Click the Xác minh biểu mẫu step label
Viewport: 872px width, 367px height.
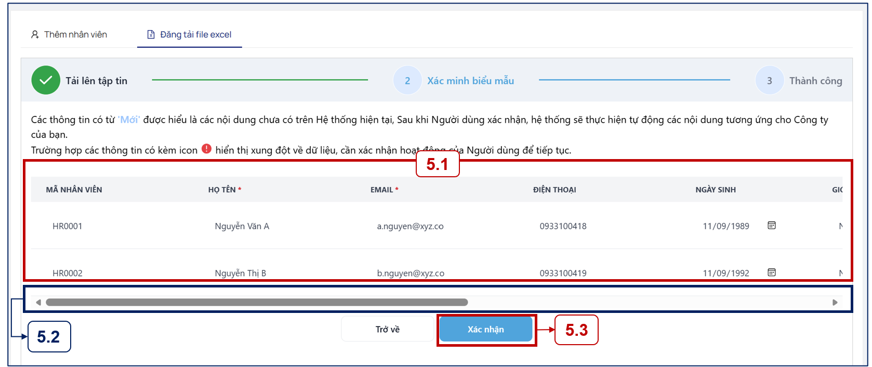pos(471,81)
